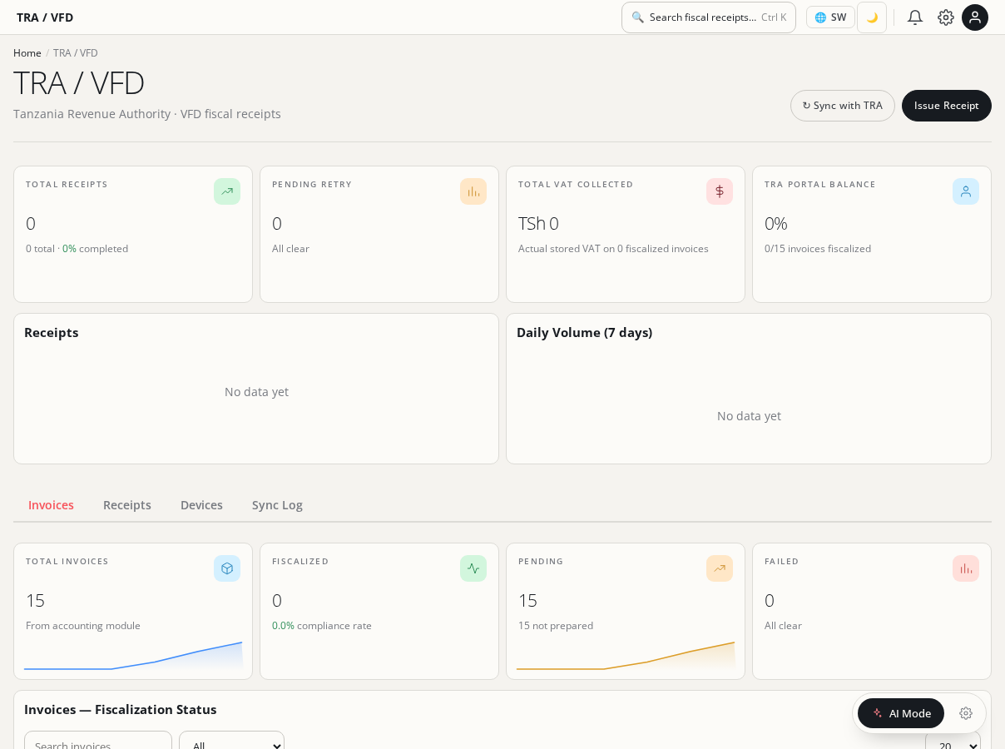This screenshot has height=749, width=1005.
Task: Click the Pending orange sparkline chart
Action: (x=626, y=656)
